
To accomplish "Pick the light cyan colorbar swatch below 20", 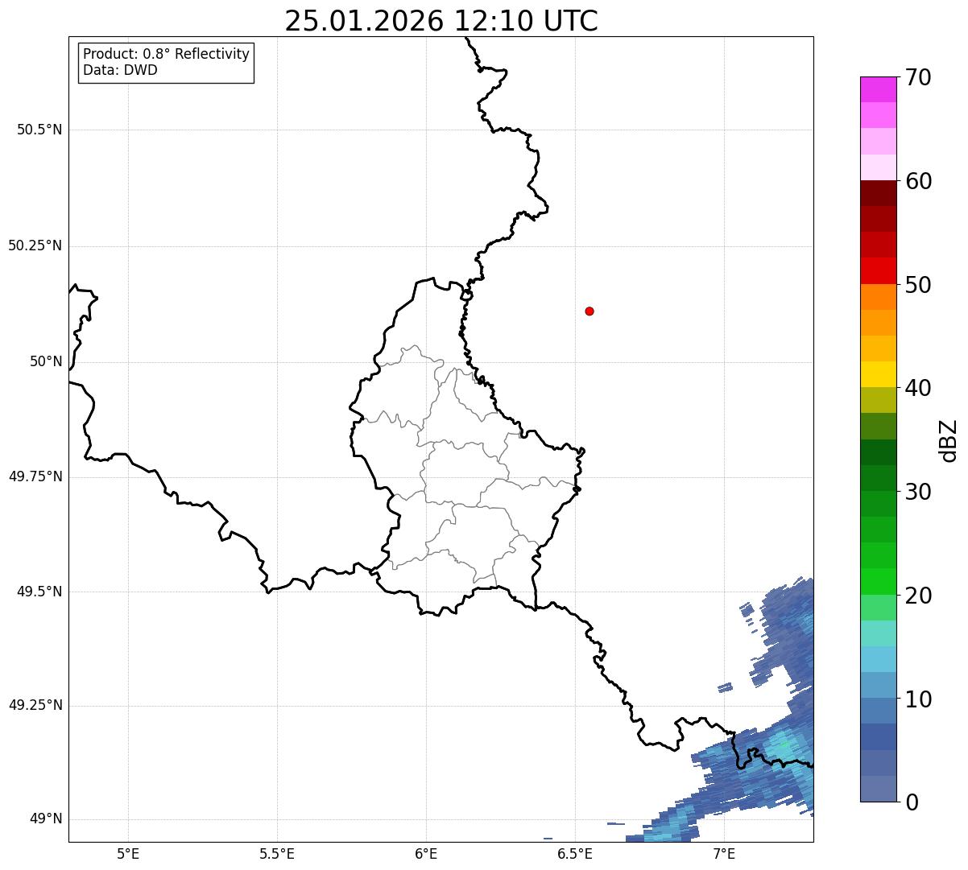I will pos(878,633).
